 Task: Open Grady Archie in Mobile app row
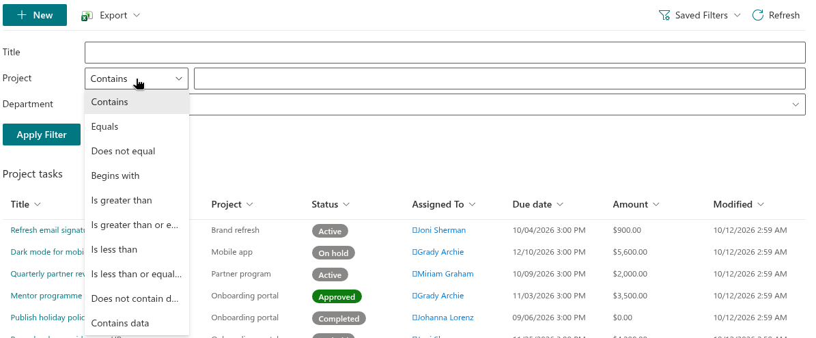coord(438,252)
